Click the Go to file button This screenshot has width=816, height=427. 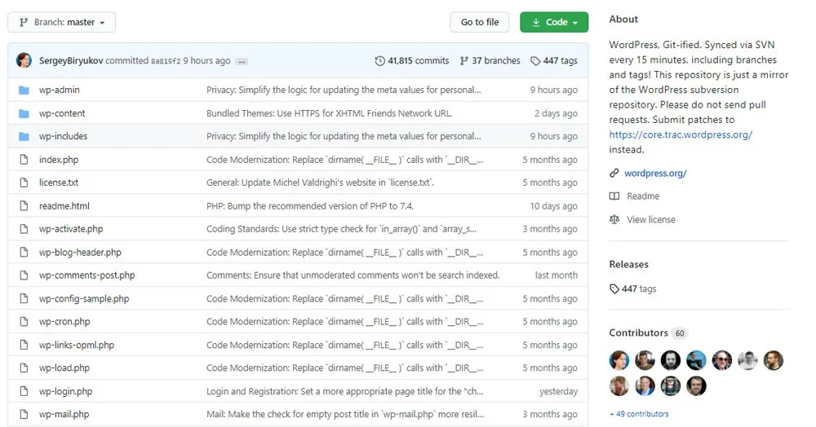pos(479,22)
